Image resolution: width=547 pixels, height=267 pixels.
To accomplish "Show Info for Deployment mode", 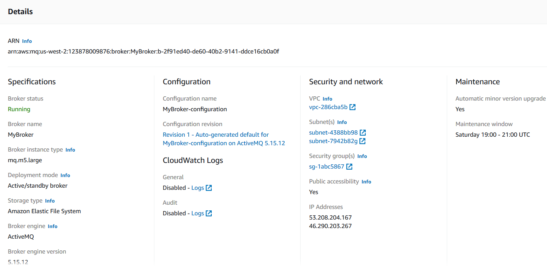I will [x=65, y=175].
